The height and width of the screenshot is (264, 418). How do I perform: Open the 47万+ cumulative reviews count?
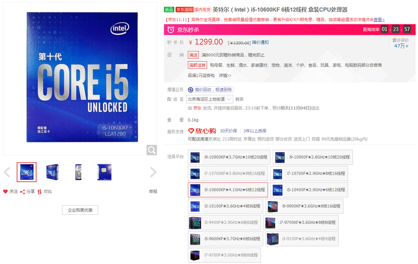coord(400,46)
